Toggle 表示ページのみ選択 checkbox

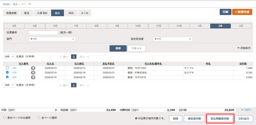(5, 117)
